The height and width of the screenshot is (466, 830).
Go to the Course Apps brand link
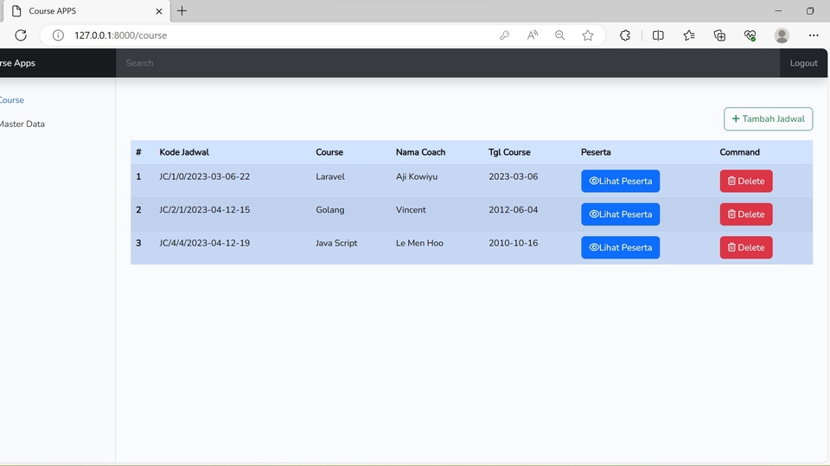point(17,63)
